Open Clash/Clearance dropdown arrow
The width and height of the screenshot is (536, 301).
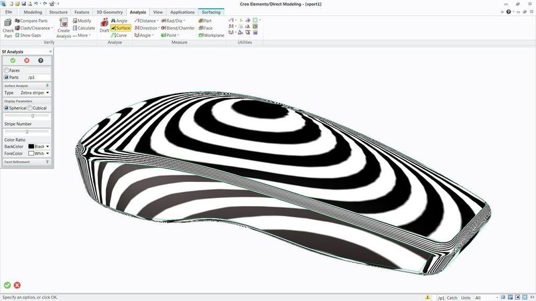click(52, 28)
